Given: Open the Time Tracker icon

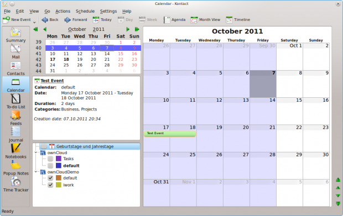Looking at the screenshot, I should 15,185.
